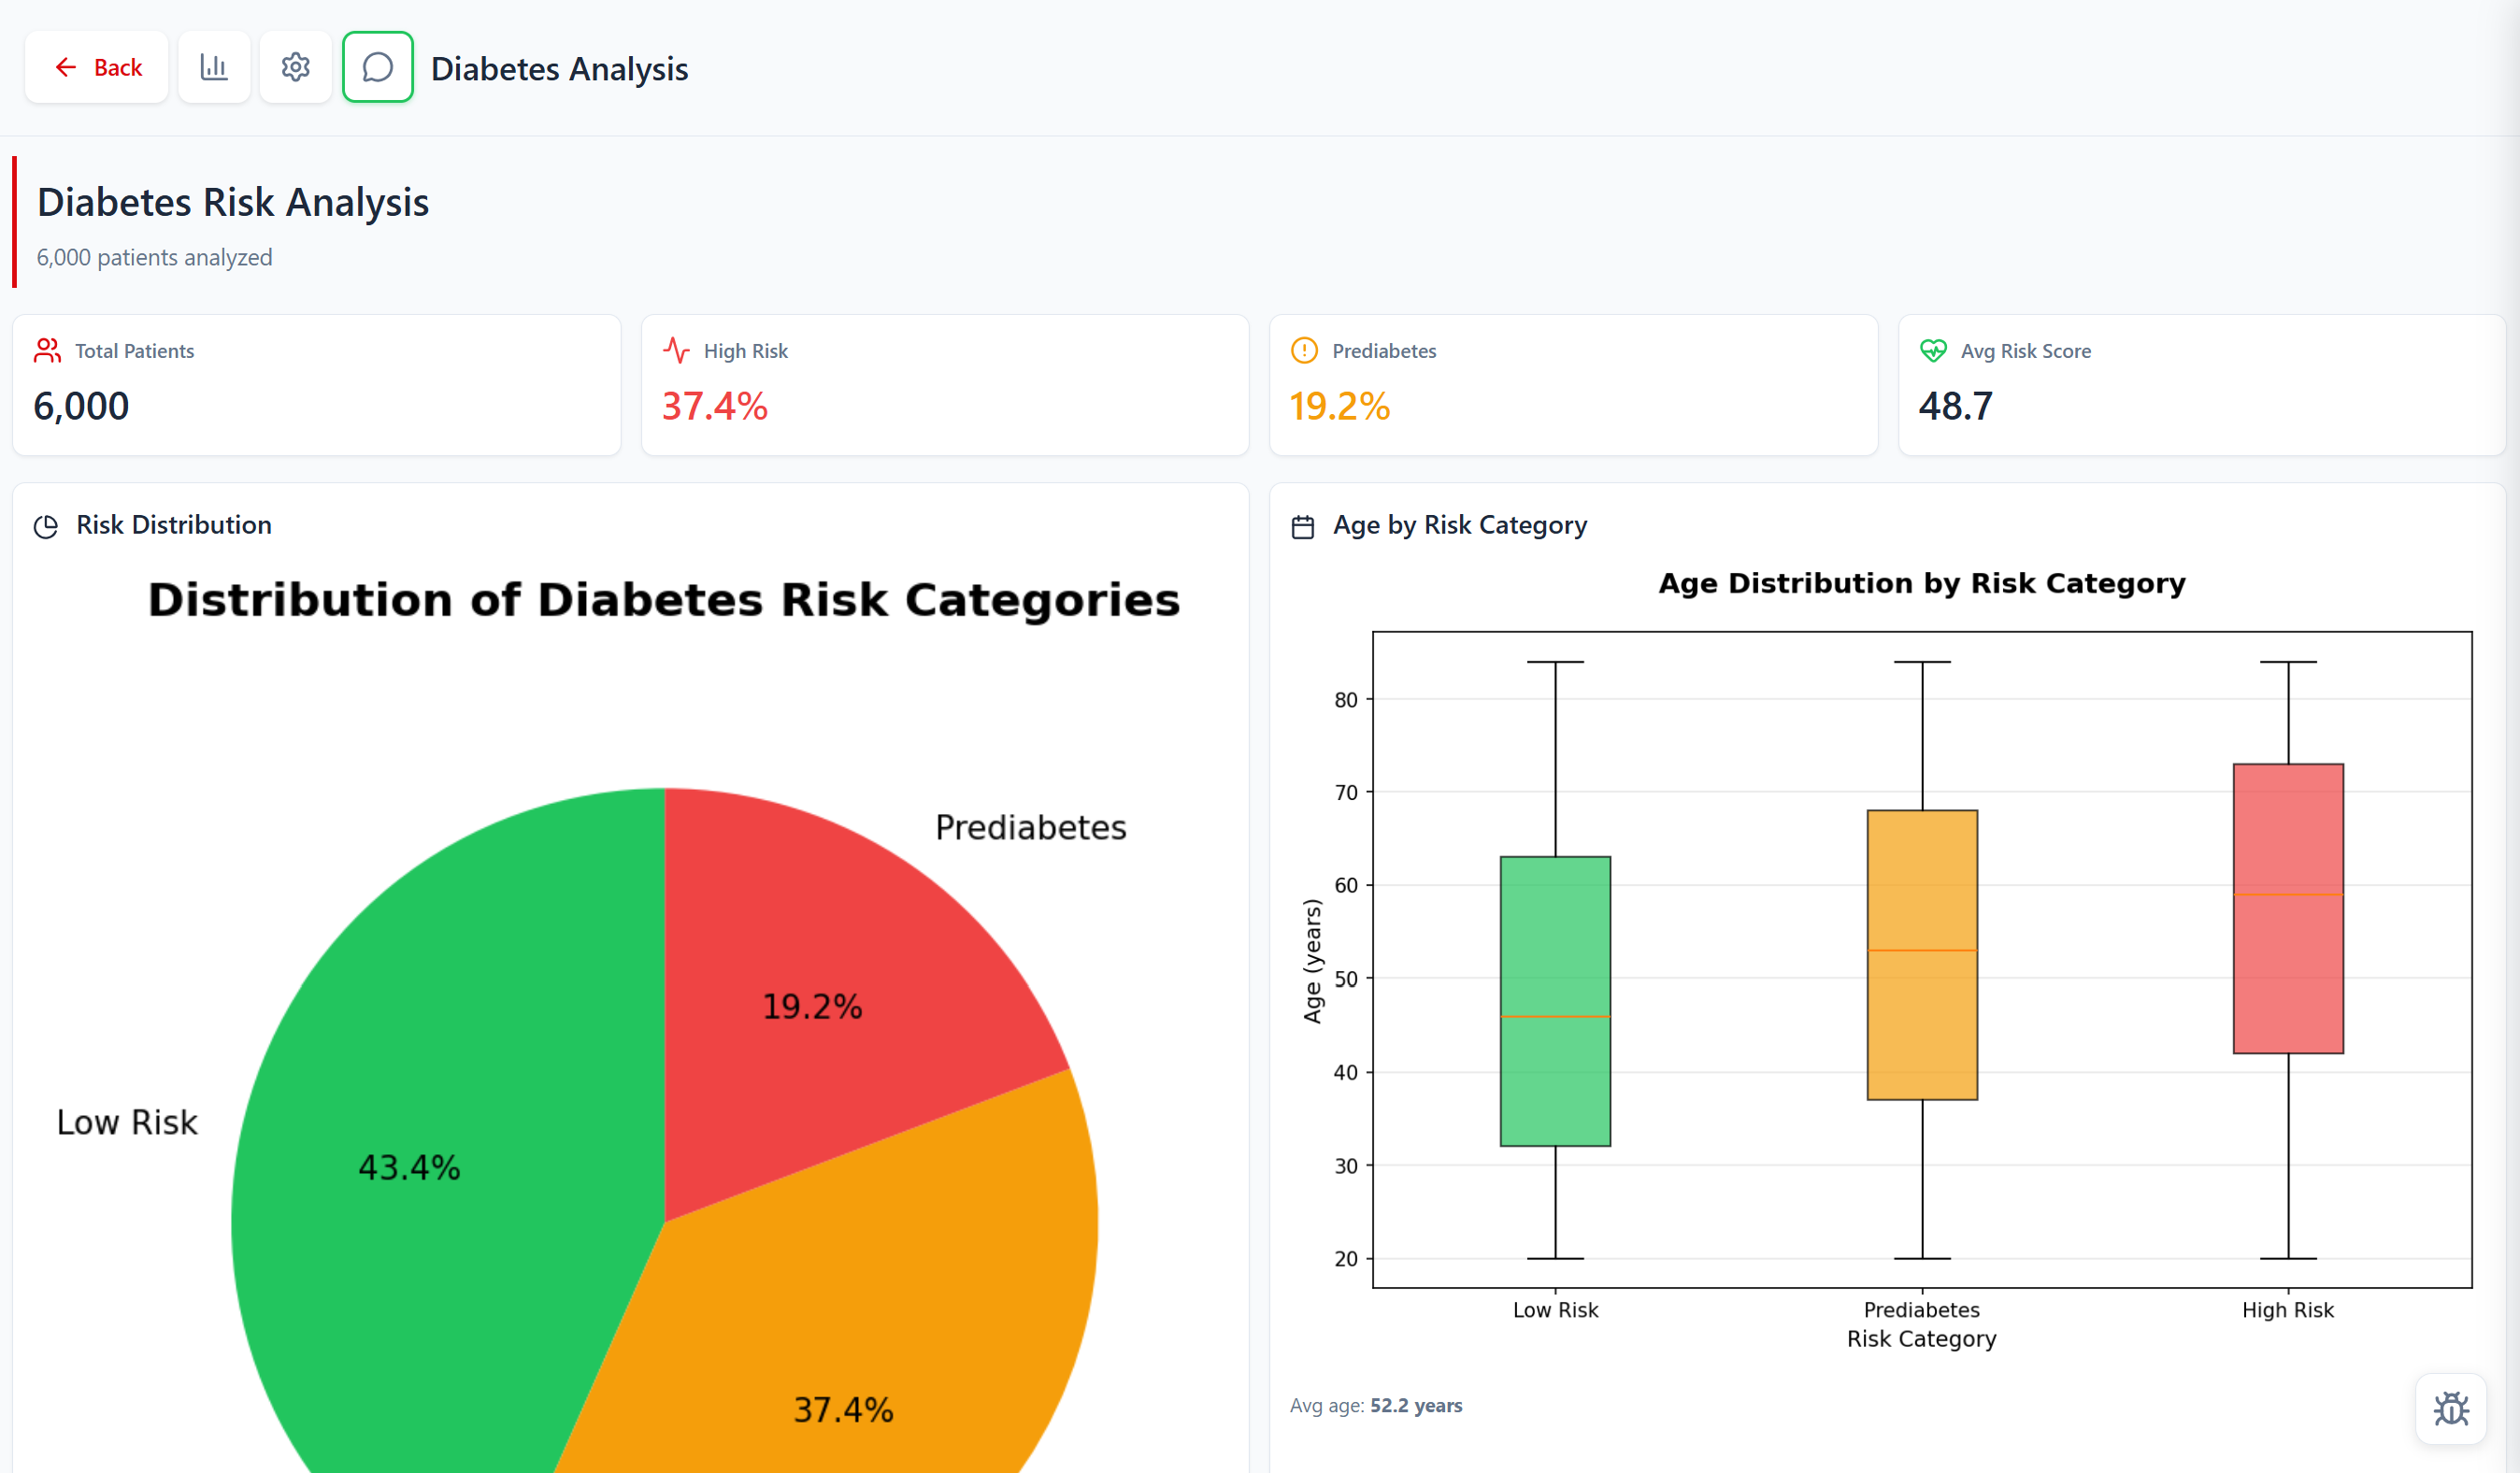Open the debug bug tool
Image resolution: width=2520 pixels, height=1473 pixels.
[2452, 1410]
